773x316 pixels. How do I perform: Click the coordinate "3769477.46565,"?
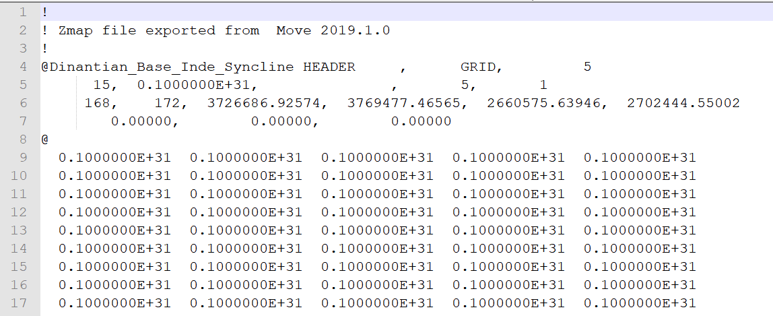tap(407, 103)
